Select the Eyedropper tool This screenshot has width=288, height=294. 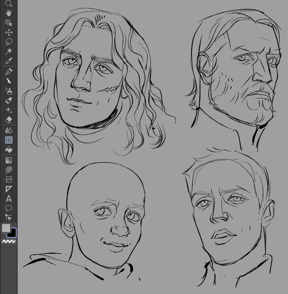pos(9,61)
